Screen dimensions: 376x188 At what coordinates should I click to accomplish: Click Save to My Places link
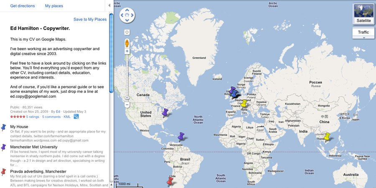point(90,19)
